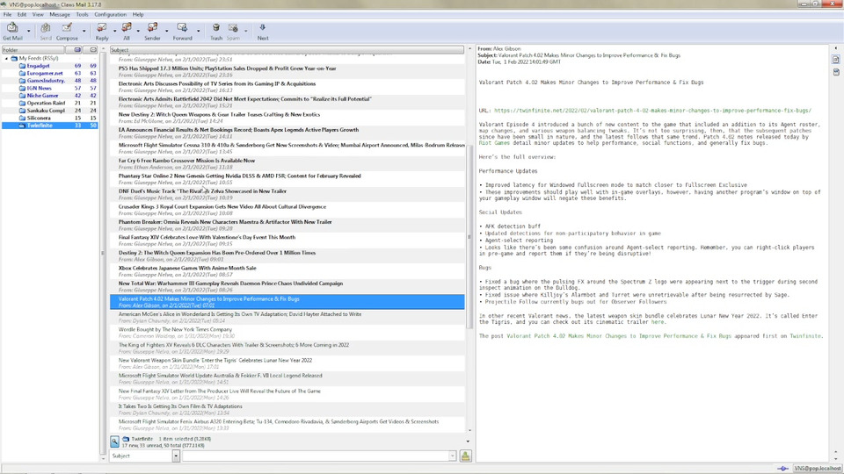Click the clear search broom icon
844x474 pixels.
pos(466,456)
